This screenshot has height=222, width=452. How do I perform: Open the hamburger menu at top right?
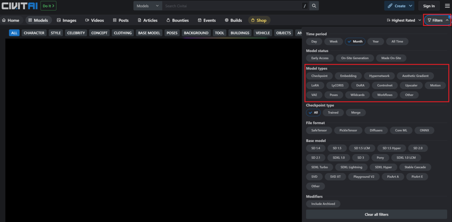(x=447, y=6)
